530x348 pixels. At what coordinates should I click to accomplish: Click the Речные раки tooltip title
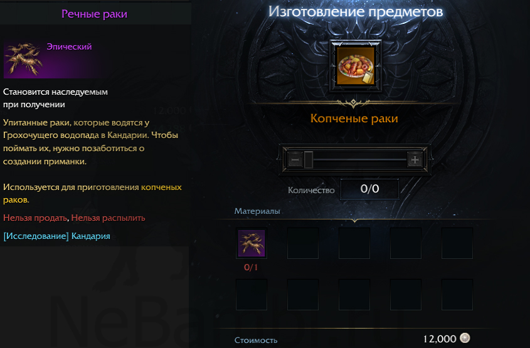[x=94, y=14]
